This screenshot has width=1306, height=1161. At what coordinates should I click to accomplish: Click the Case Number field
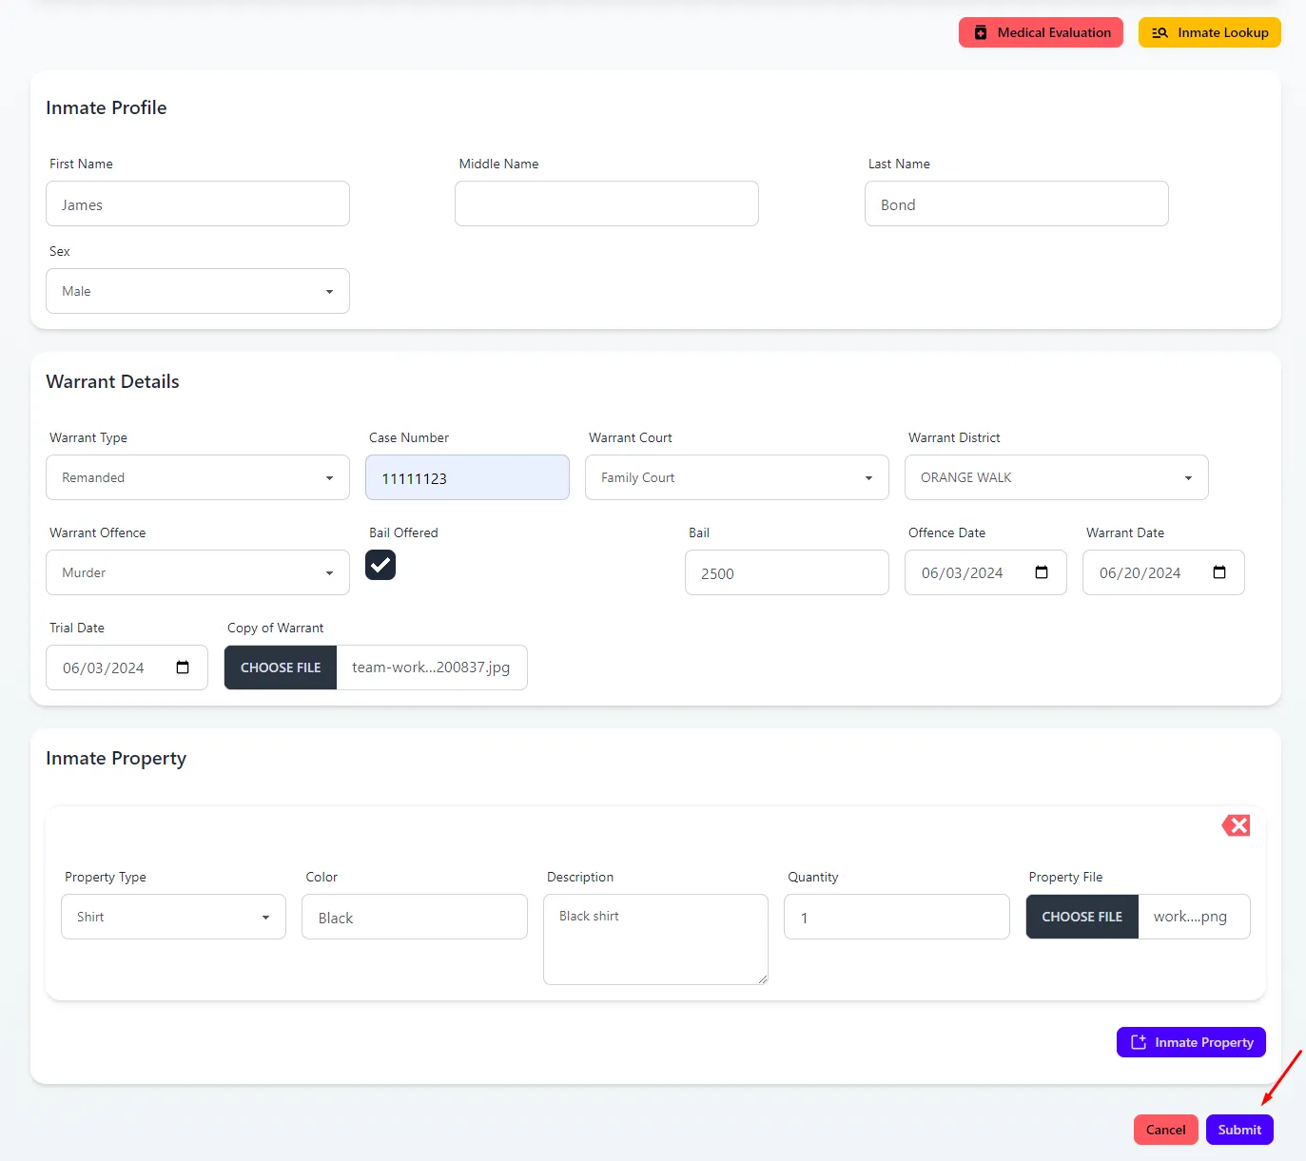click(x=467, y=477)
